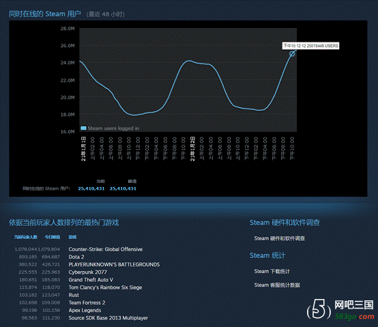The image size is (378, 327).
Task: Click the 同时在线的 Steam 用户 page heading
Action: tap(45, 14)
